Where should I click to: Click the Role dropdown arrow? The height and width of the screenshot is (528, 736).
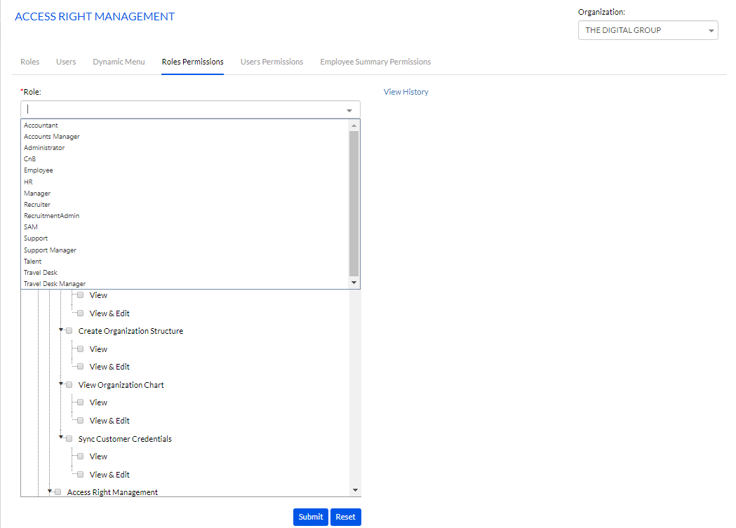pyautogui.click(x=349, y=110)
